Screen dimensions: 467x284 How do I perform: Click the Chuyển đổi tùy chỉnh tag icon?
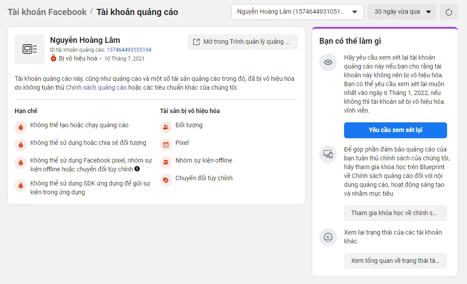166,180
